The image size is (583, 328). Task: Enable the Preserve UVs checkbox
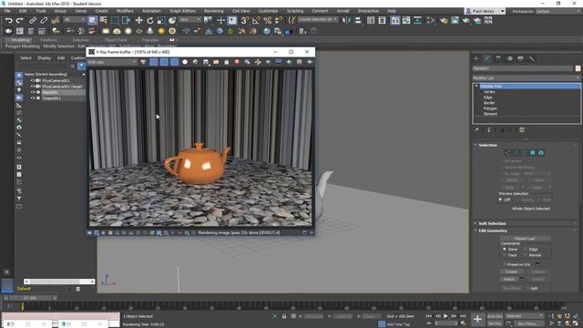(505, 264)
